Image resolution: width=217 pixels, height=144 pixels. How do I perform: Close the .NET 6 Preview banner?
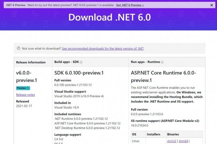point(212,5)
